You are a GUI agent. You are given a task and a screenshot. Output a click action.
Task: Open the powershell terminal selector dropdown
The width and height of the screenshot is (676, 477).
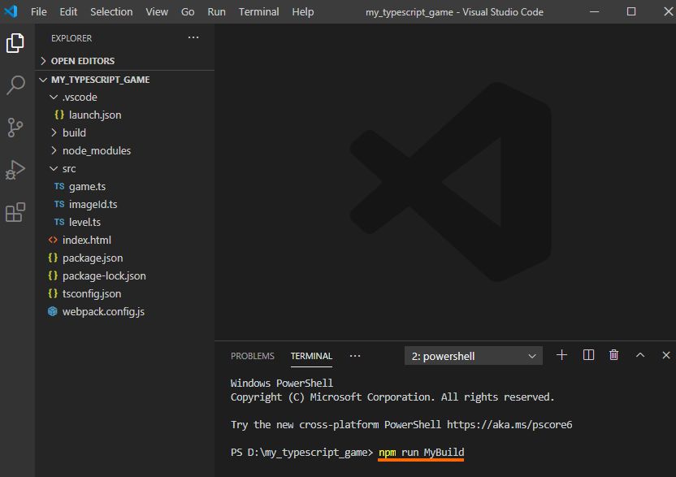point(474,356)
